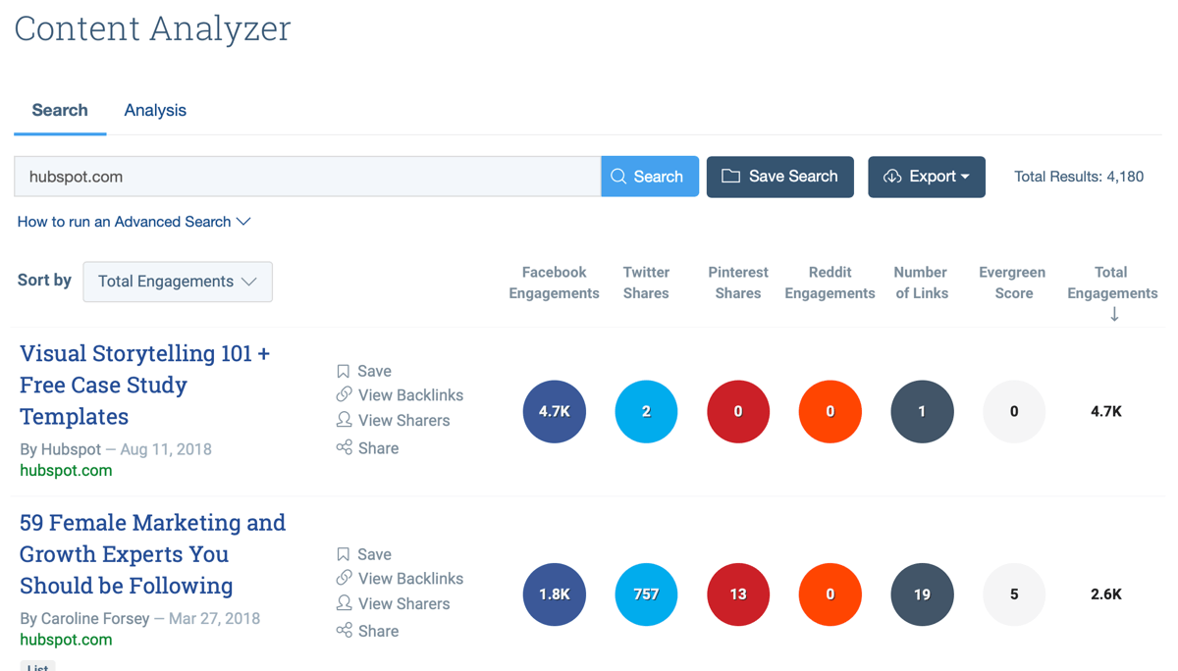
Task: Click Reddit circle for Visual Storytelling article
Action: (x=830, y=411)
